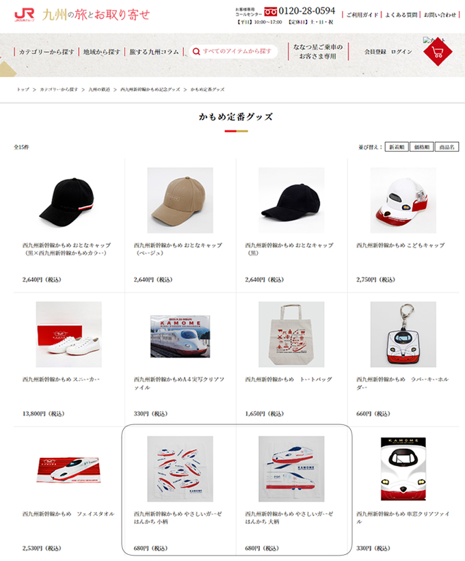465x561 pixels.
Task: Focus the すべてのアイテムから探す search field
Action: [233, 51]
